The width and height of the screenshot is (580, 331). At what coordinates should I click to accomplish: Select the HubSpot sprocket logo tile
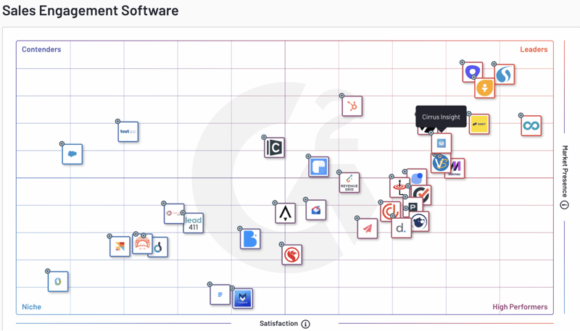pyautogui.click(x=352, y=106)
